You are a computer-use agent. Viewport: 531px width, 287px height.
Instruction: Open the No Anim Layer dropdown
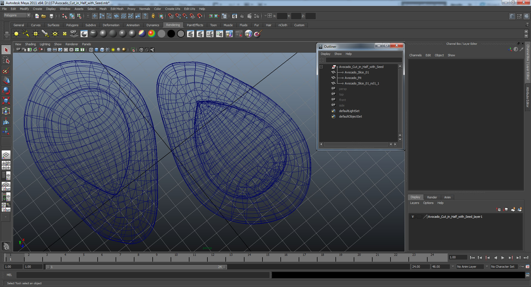coord(470,267)
